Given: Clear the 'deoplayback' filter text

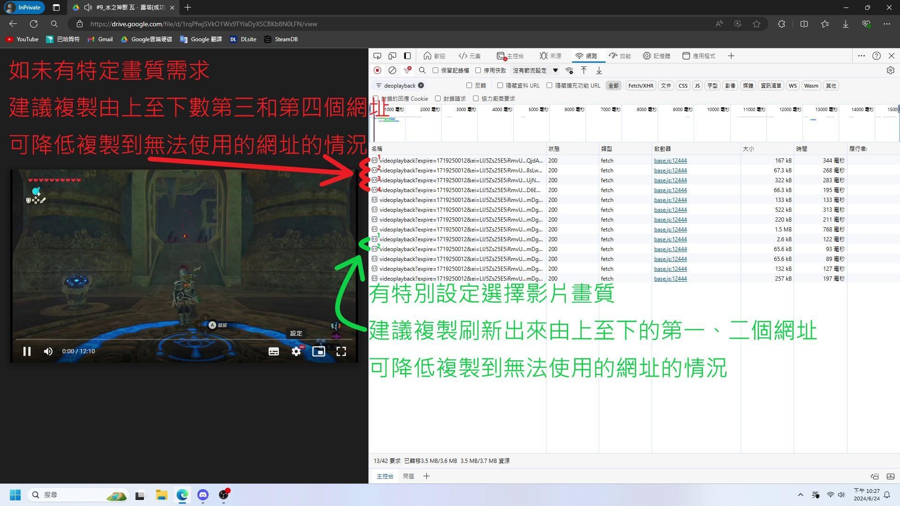Looking at the screenshot, I should [x=421, y=85].
